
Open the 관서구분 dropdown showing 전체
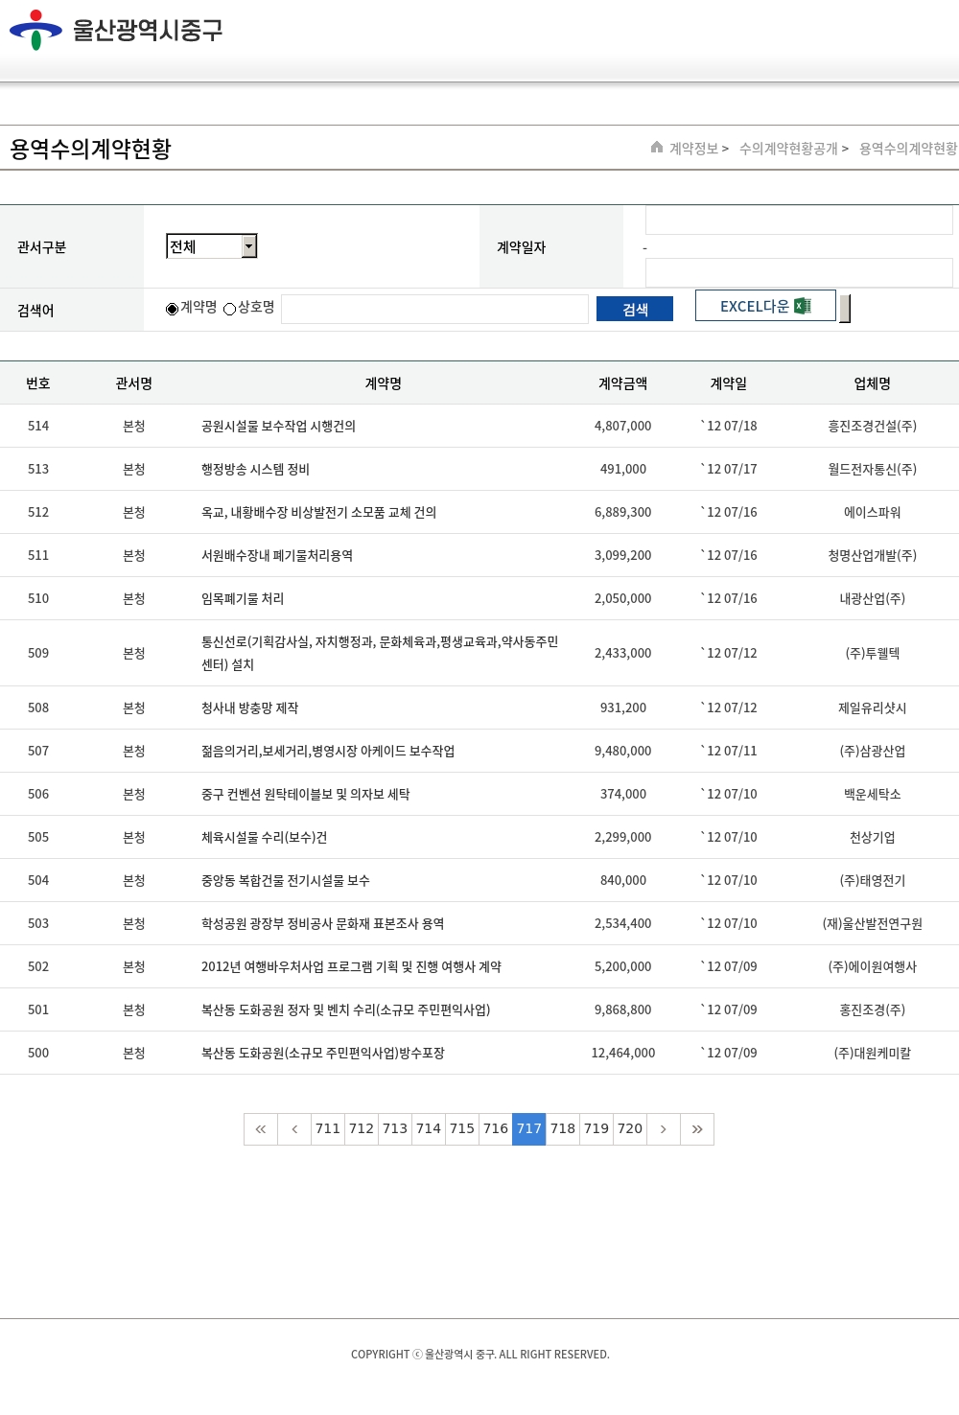[x=212, y=246]
